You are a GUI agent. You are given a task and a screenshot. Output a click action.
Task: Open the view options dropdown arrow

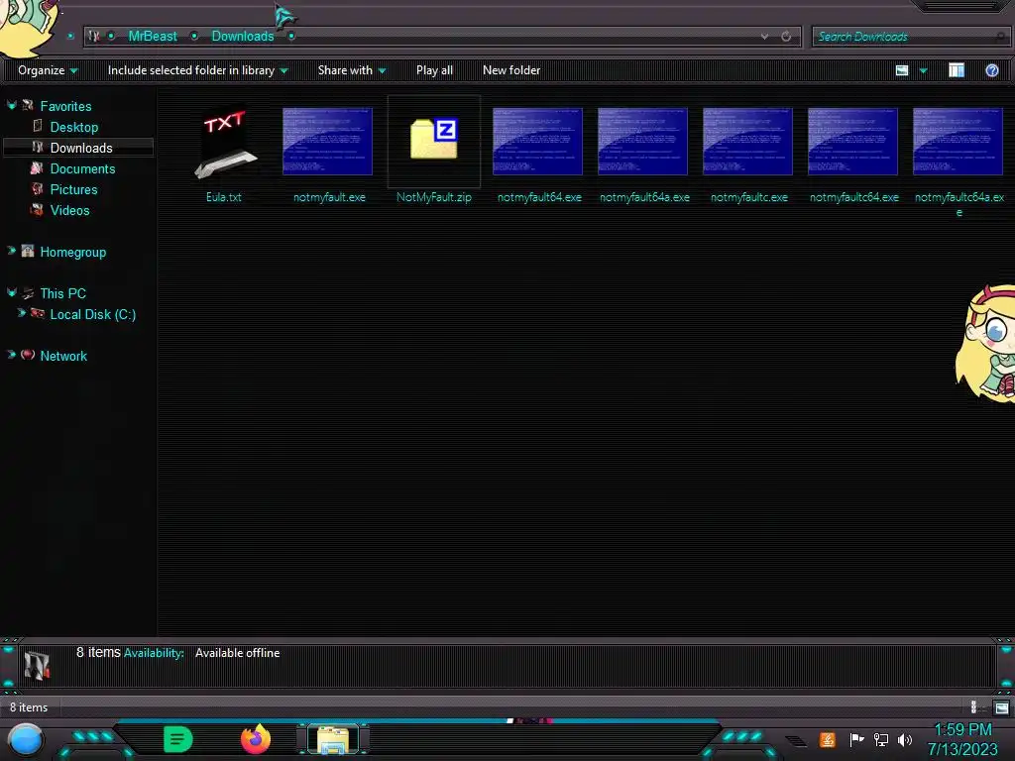[923, 70]
